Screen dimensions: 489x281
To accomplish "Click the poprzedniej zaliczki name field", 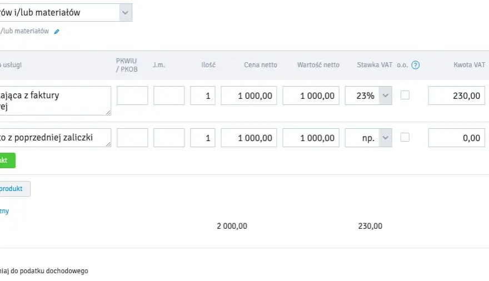I will click(x=55, y=138).
